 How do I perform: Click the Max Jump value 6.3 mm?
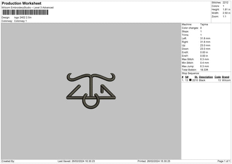point(205,66)
